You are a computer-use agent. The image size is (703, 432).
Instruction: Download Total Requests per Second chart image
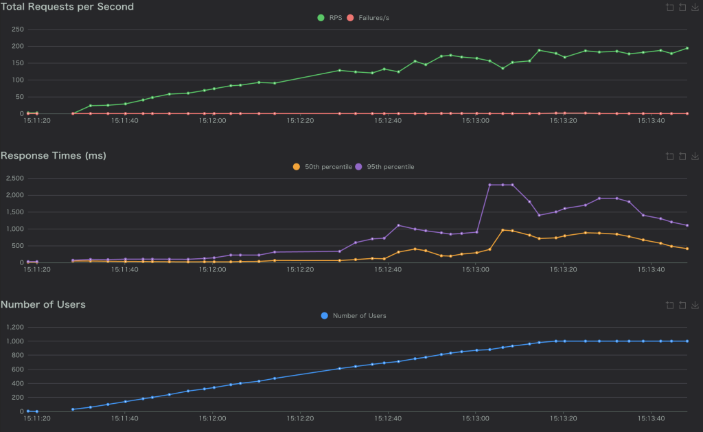tap(695, 8)
